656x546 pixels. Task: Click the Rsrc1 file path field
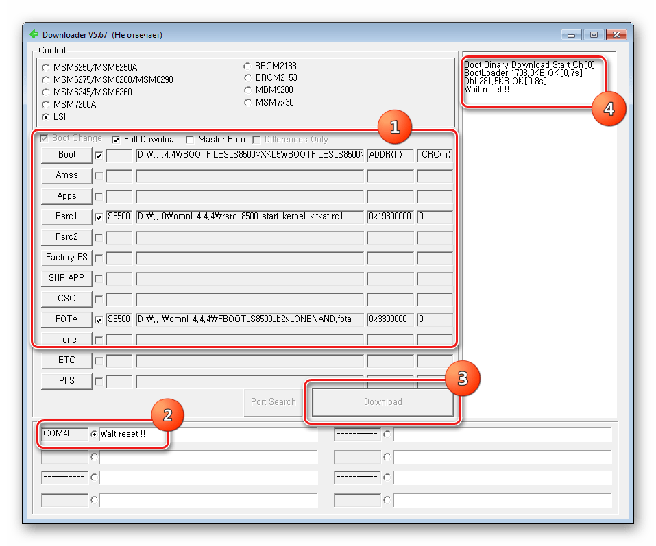coord(250,217)
